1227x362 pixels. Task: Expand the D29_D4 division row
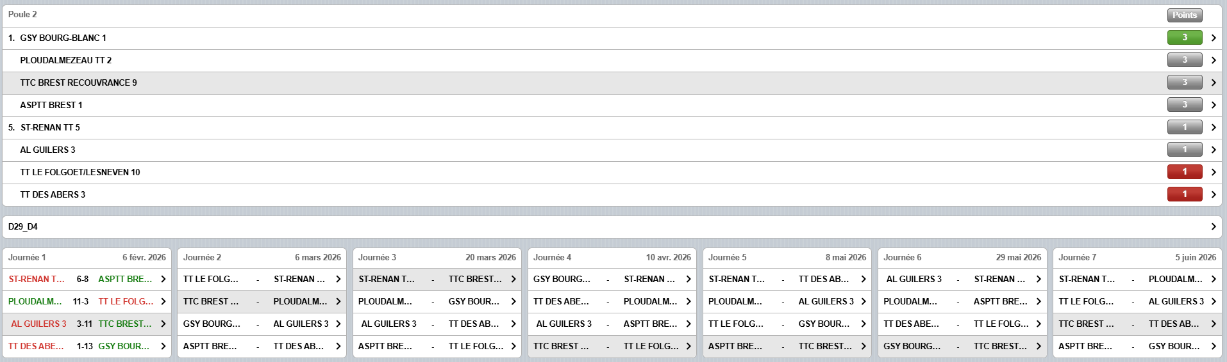(x=1213, y=226)
